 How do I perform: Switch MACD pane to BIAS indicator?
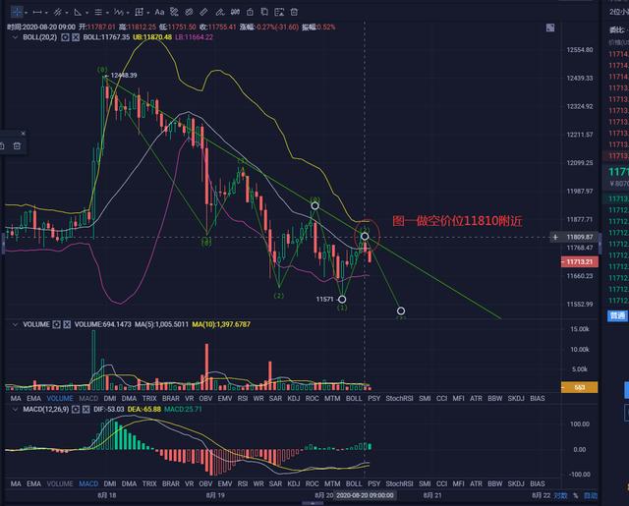click(538, 484)
